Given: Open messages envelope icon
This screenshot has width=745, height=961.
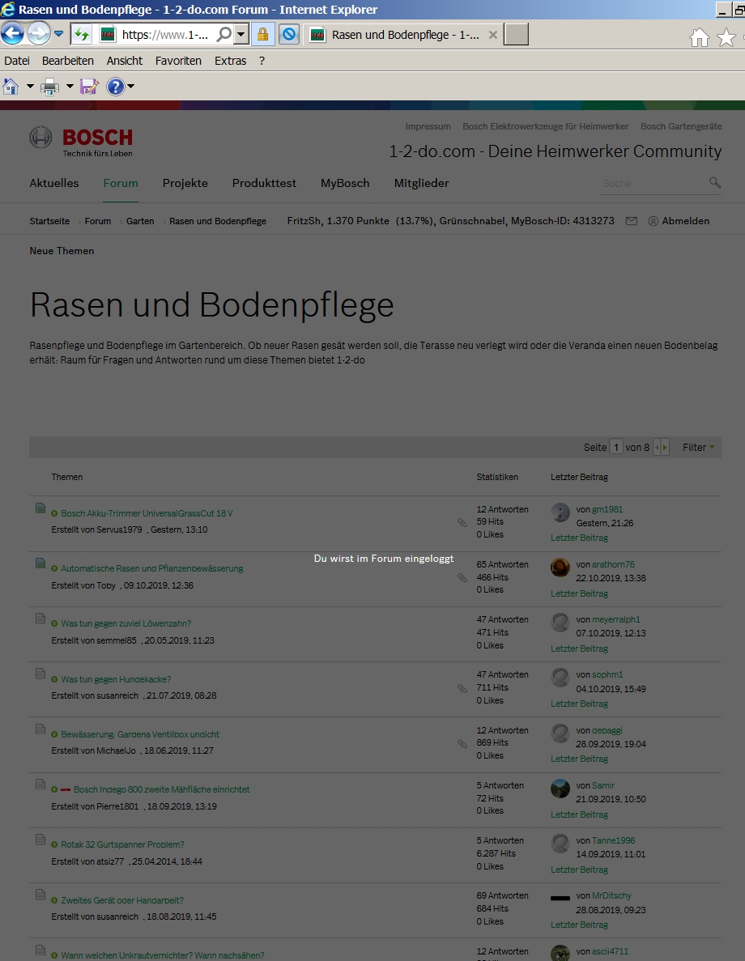Looking at the screenshot, I should pyautogui.click(x=631, y=221).
